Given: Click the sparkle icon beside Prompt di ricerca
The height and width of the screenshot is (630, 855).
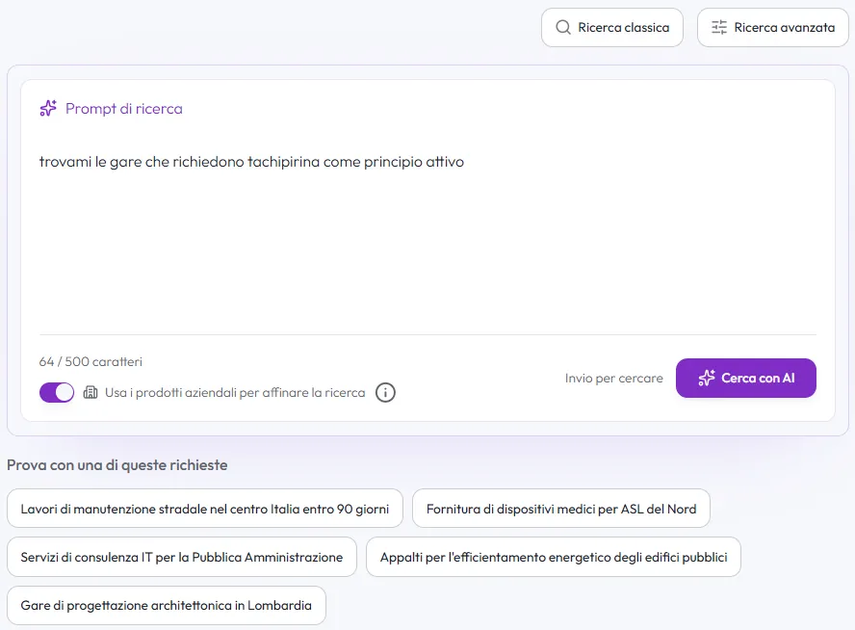Looking at the screenshot, I should (x=48, y=108).
